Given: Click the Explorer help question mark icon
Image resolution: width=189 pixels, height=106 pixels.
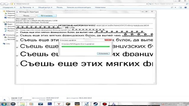Looking at the screenshot, I should pos(186,7).
